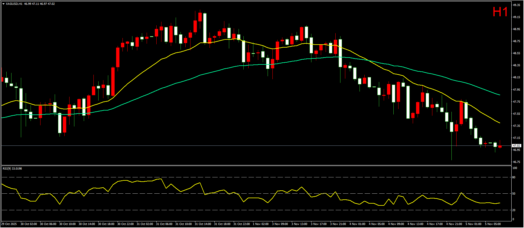Click the 48.35 level on price scale

point(516,65)
